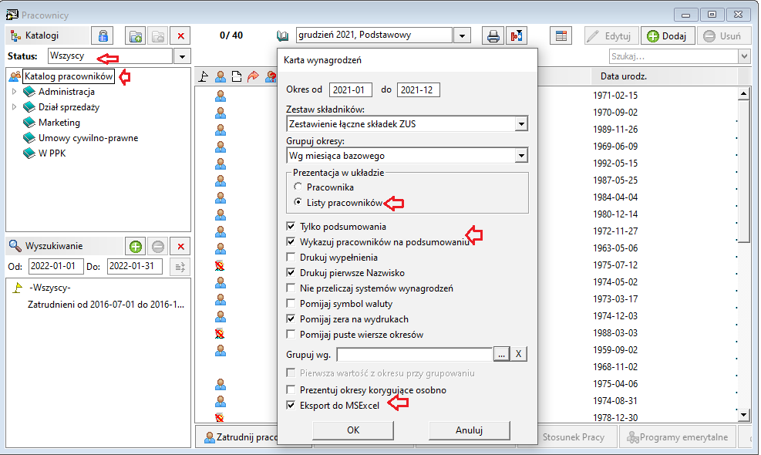Click the Katalogi tree icon button
Viewport: 761px width, 455px height.
(15, 36)
